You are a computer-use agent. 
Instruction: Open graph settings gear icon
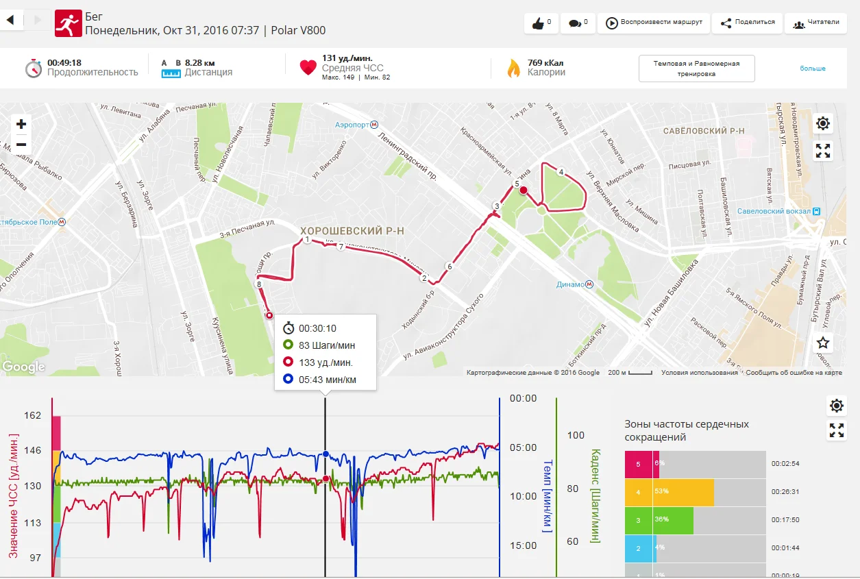[x=836, y=406]
